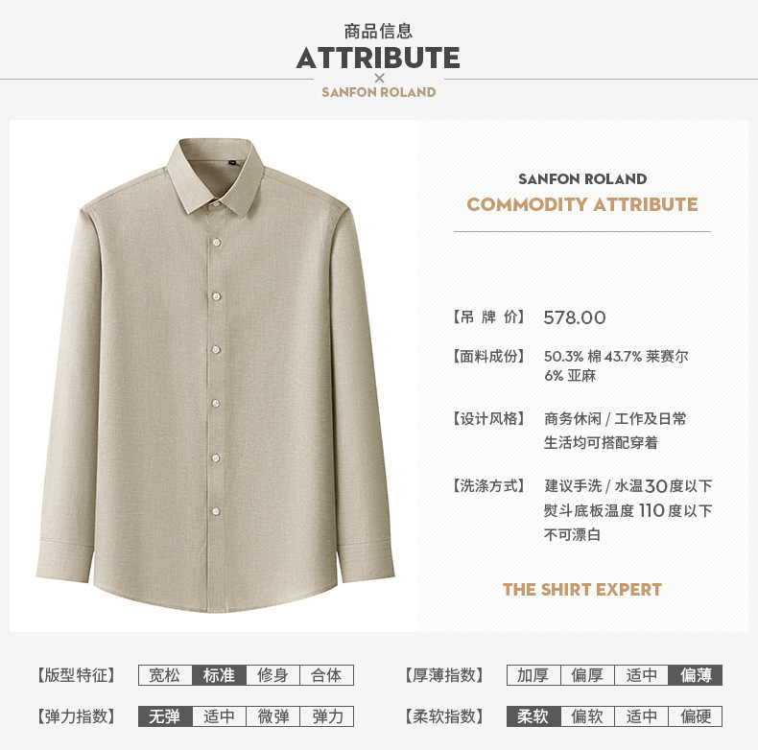The height and width of the screenshot is (750, 758).
Task: Choose the 合体 fit option
Action: (327, 675)
